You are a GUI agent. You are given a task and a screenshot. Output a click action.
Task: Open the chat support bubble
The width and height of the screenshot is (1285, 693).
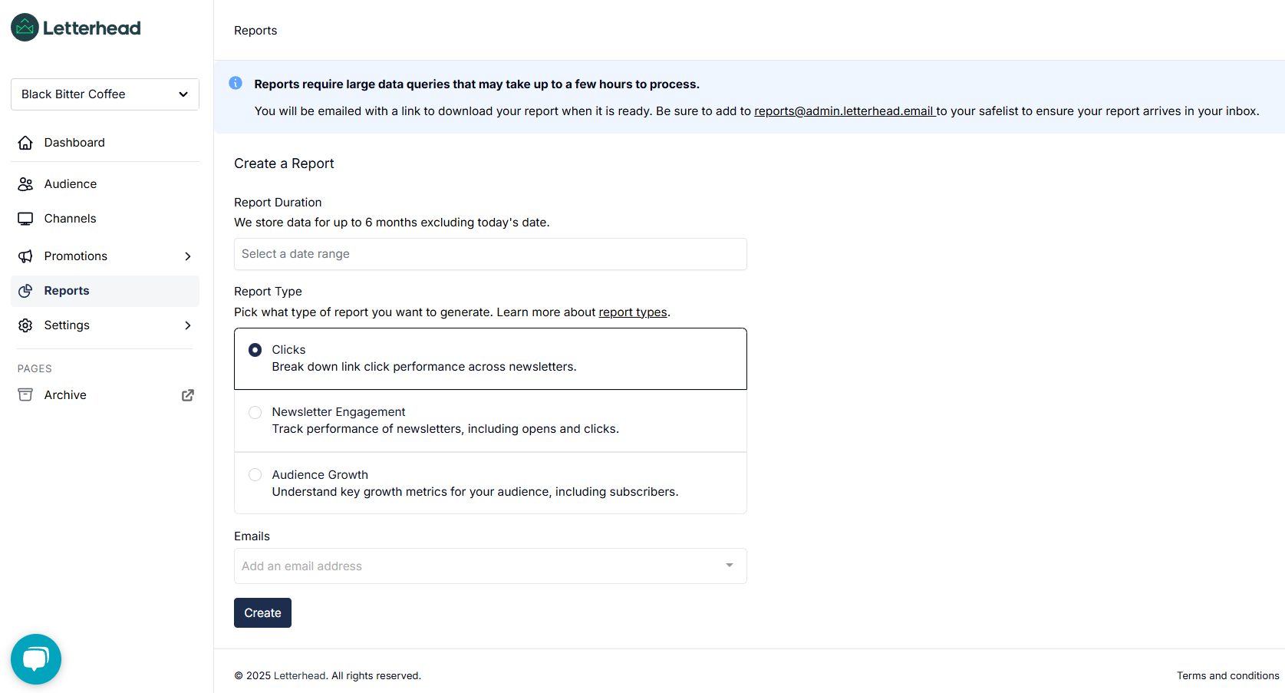[x=36, y=659]
